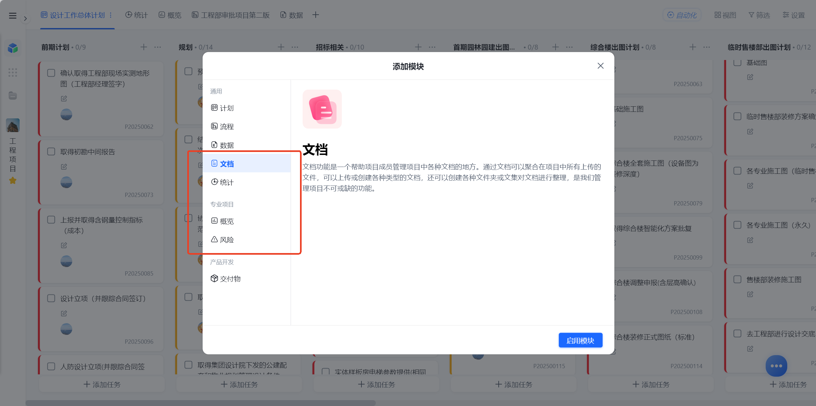
Task: Open options dots beside 设计工作总体计划 tab
Action: tap(111, 15)
